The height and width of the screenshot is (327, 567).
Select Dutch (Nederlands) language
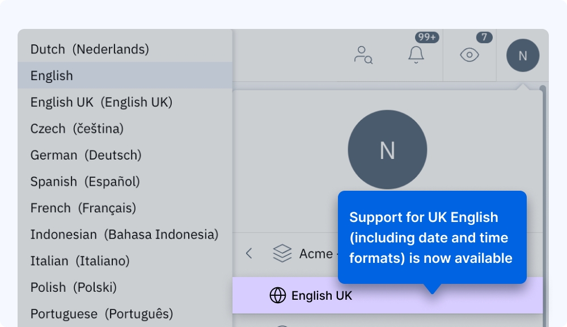pos(90,49)
